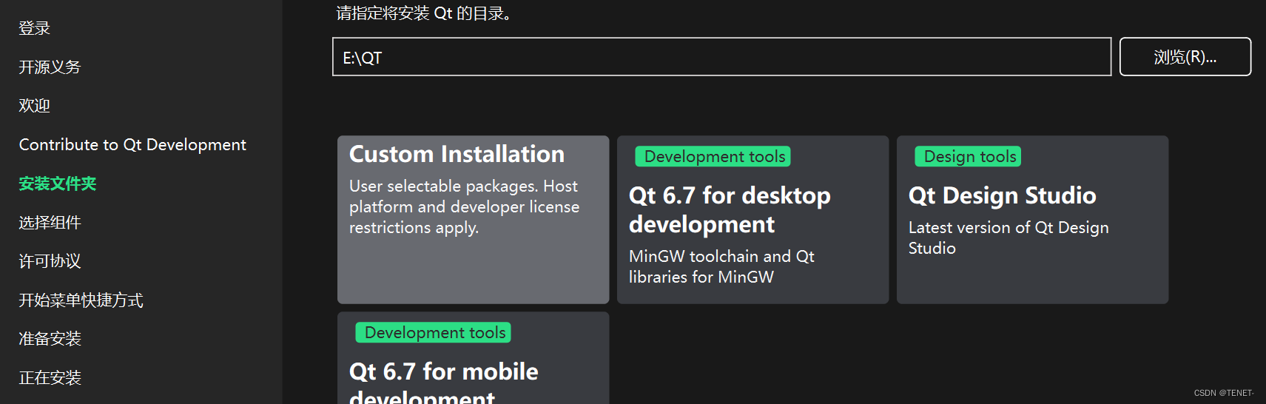Focus the install directory field E:\QT
The width and height of the screenshot is (1266, 404).
pos(721,57)
